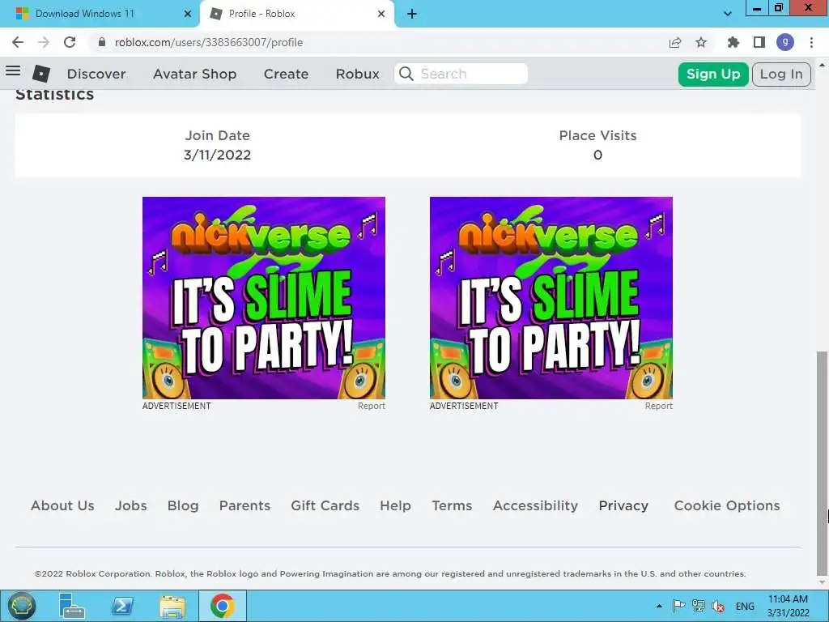829x622 pixels.
Task: Open a new tab with the plus button
Action: (x=412, y=14)
